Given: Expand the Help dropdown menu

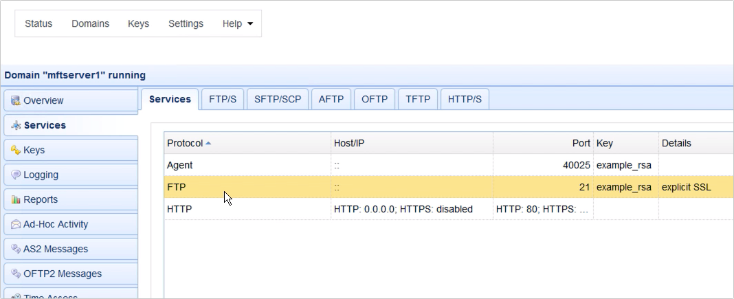Looking at the screenshot, I should (237, 24).
